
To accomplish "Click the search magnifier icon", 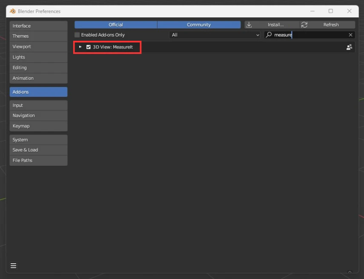I will (x=269, y=35).
